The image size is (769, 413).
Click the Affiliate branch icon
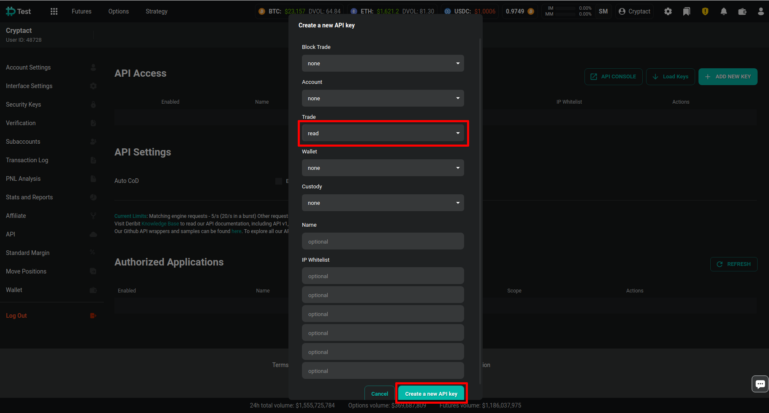click(93, 216)
